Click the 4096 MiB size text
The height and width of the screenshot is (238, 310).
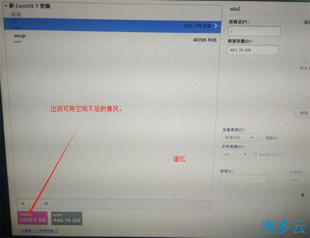[205, 40]
